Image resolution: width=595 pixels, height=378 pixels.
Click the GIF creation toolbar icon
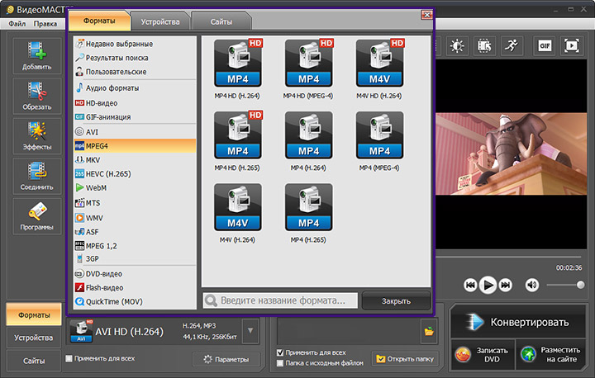pyautogui.click(x=544, y=46)
